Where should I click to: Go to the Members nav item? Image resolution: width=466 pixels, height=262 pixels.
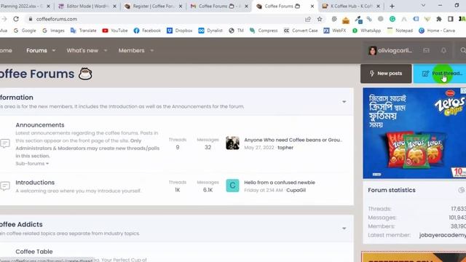(x=131, y=50)
